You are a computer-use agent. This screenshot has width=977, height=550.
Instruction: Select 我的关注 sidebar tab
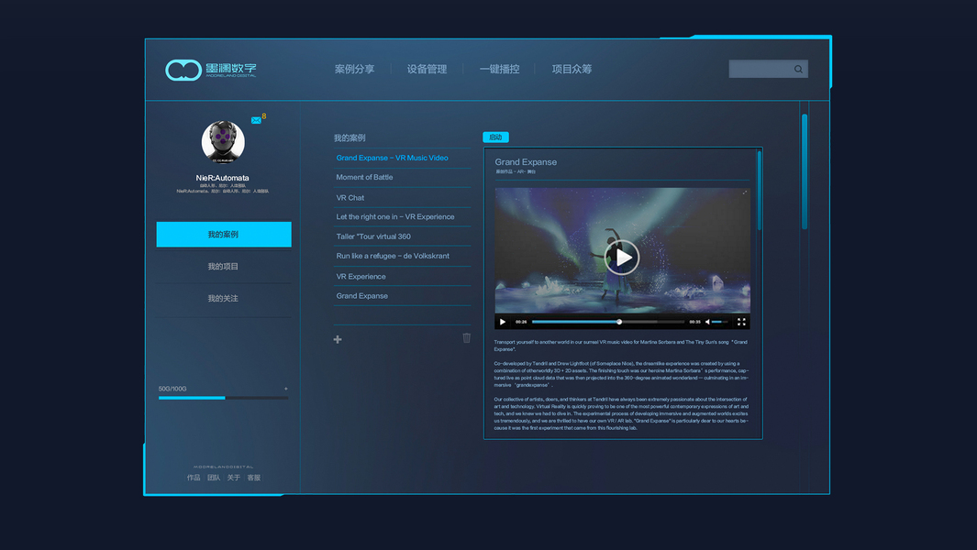(224, 298)
